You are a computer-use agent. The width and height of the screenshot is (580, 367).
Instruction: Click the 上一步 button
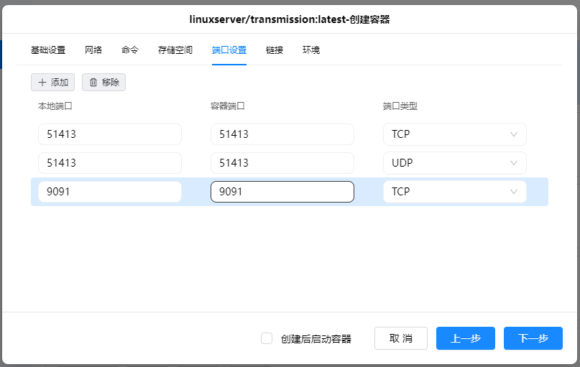[465, 338]
